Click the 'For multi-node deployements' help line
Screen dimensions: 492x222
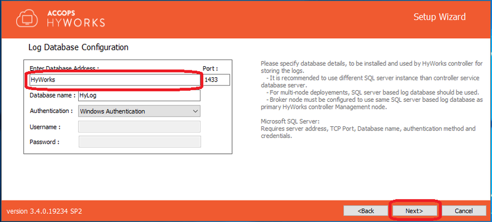(372, 93)
